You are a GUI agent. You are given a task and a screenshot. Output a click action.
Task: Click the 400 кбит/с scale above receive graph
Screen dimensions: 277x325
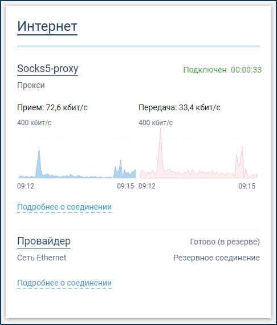(x=34, y=123)
